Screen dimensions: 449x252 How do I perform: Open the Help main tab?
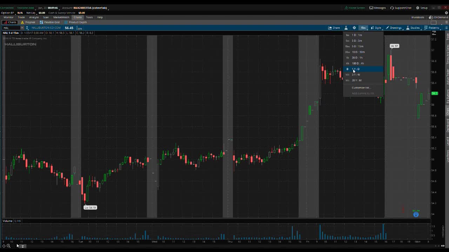coord(100,17)
